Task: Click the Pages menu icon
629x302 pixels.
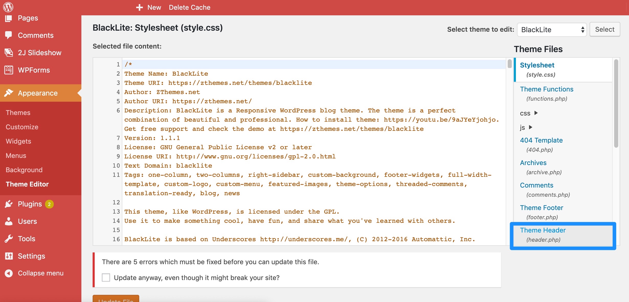Action: (8, 18)
